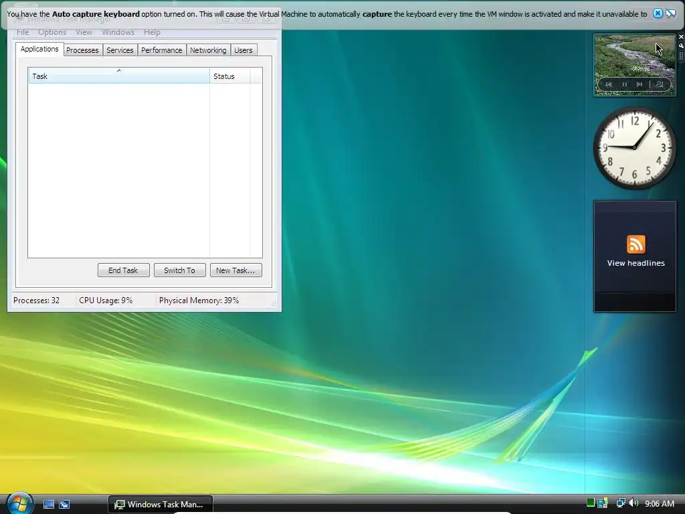This screenshot has height=514, width=685.
Task: Open the volume speaker tray icon
Action: (x=633, y=503)
